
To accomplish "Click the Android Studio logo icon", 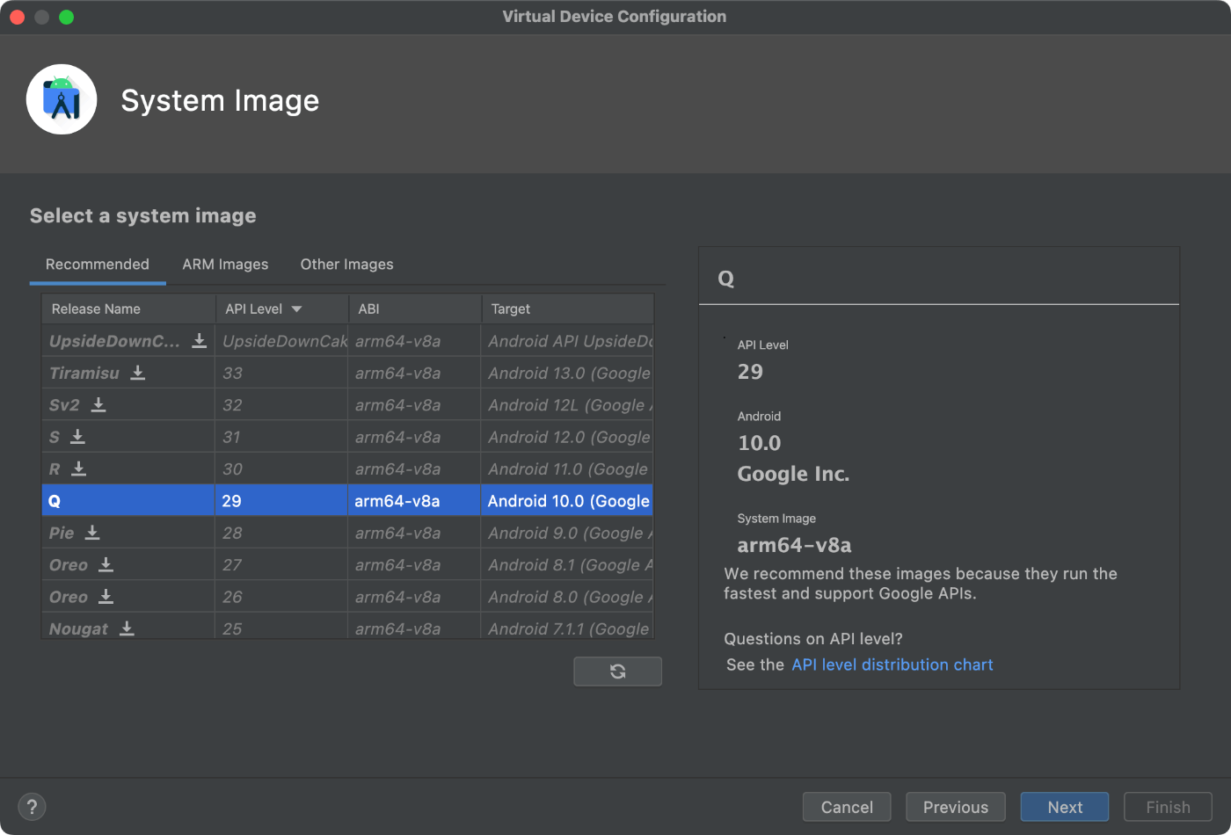I will 62,99.
